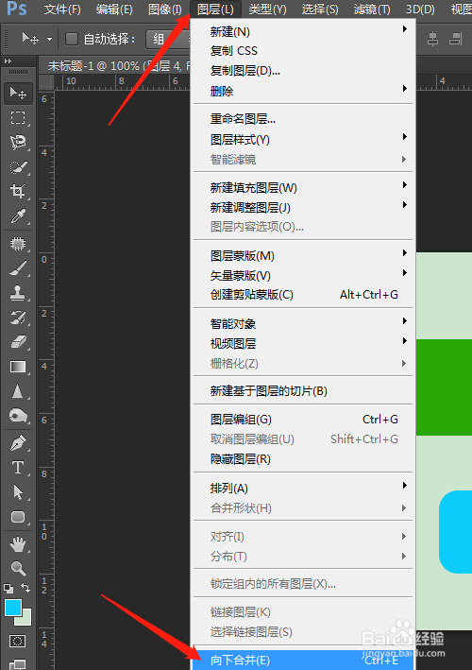
Task: Select the Brush tool
Action: click(18, 268)
